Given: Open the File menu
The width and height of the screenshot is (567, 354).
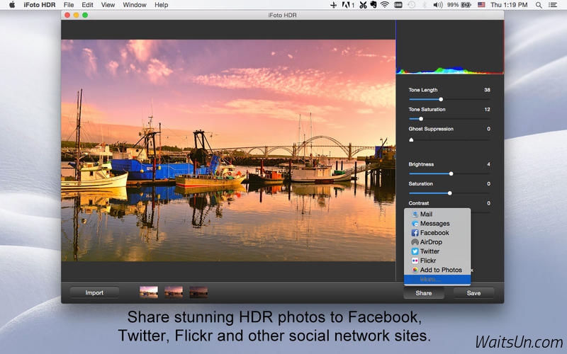Looking at the screenshot, I should (69, 5).
